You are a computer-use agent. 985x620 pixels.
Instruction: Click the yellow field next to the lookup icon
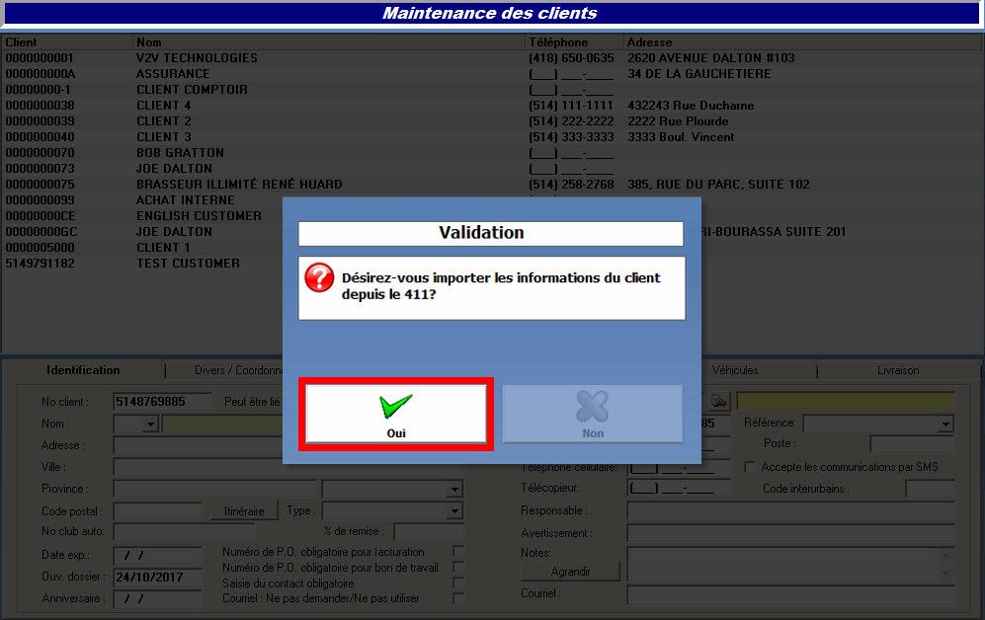pos(845,401)
